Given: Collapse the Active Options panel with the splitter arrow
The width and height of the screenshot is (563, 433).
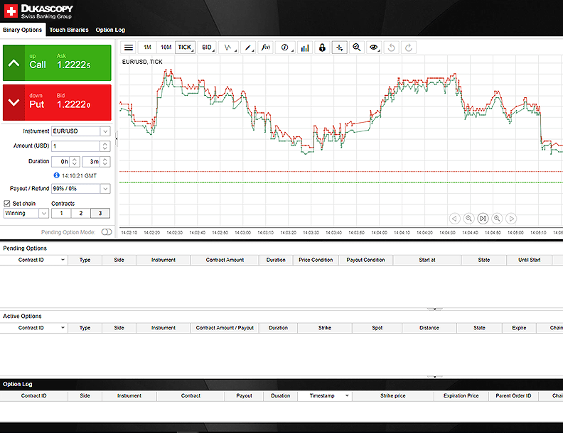Looking at the screenshot, I should (434, 377).
